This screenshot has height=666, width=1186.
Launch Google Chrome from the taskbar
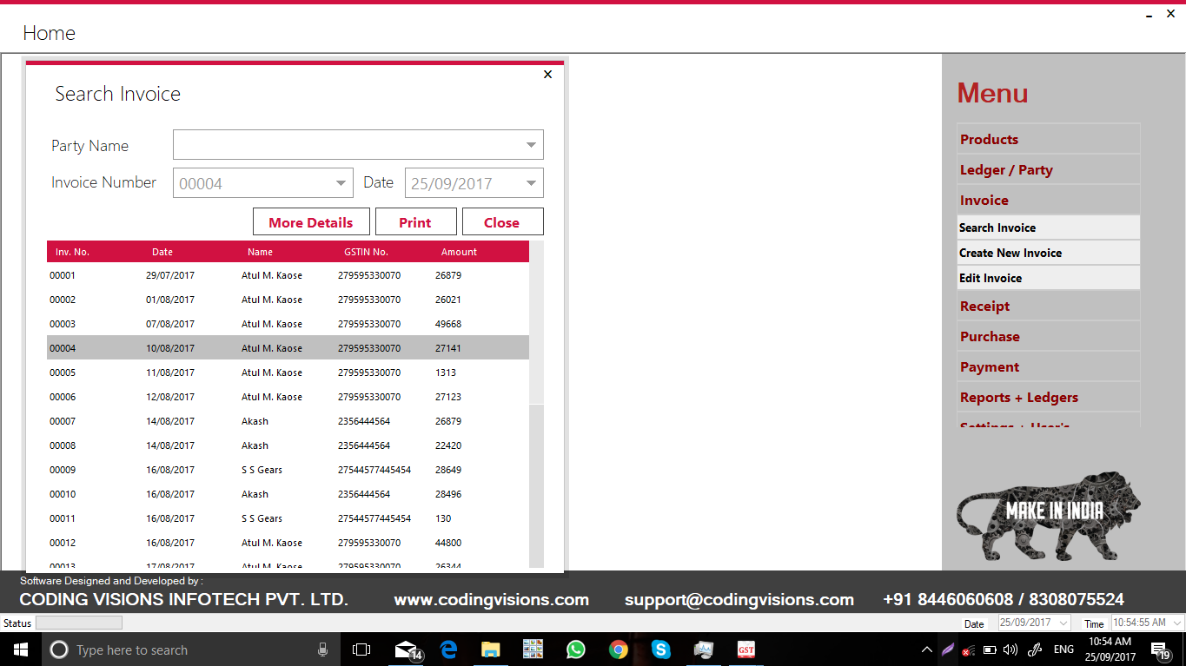[x=618, y=650]
